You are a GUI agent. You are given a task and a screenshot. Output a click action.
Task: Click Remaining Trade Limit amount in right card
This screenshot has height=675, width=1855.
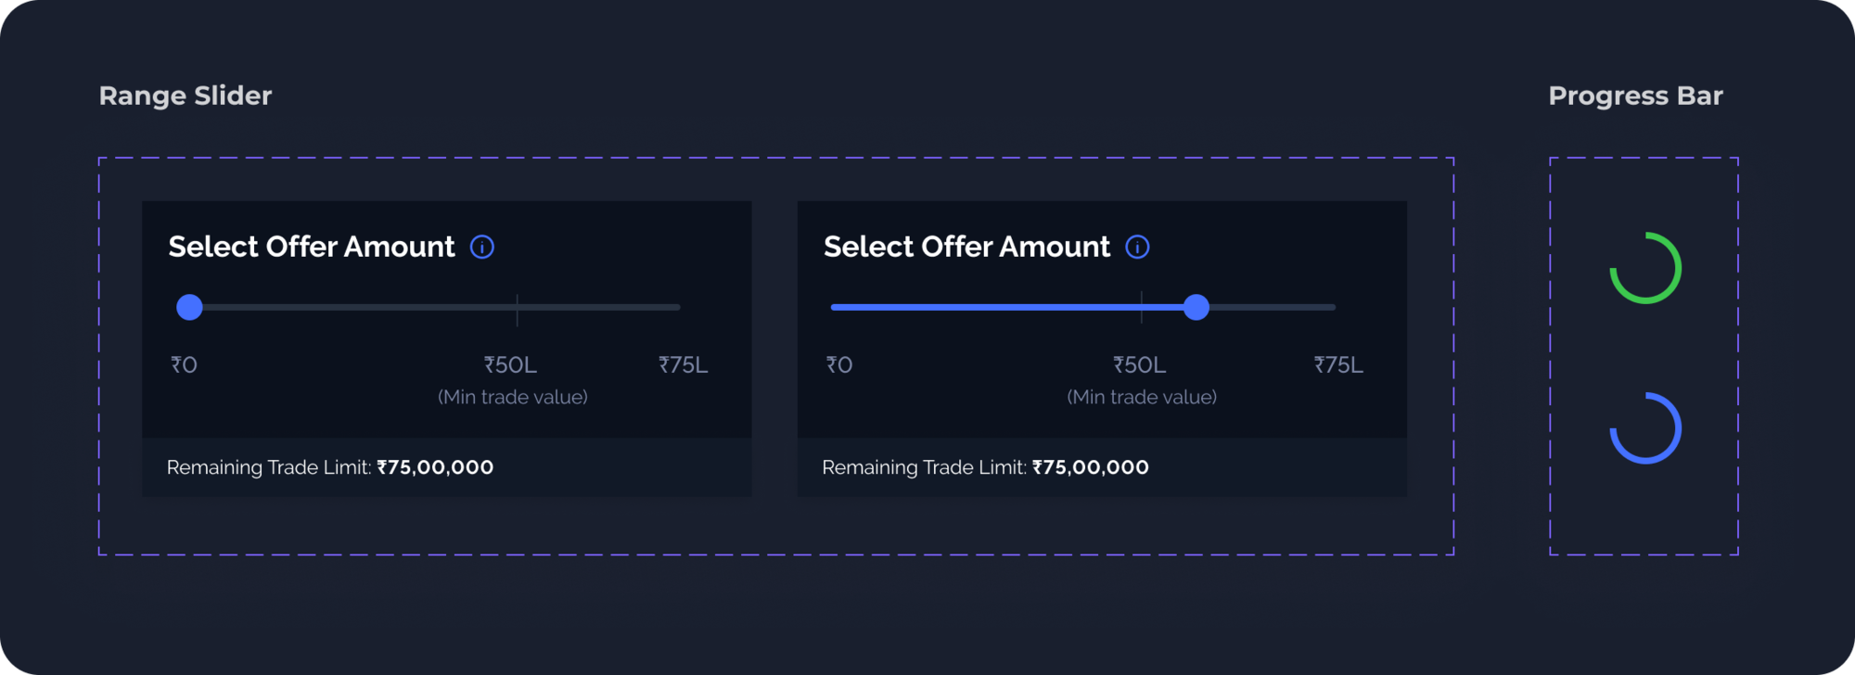click(x=1091, y=467)
